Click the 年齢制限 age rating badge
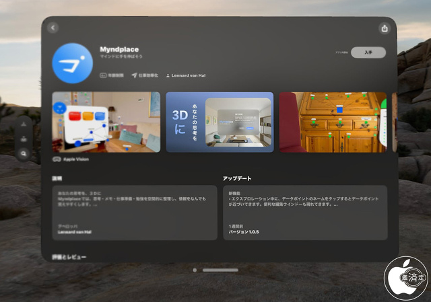The width and height of the screenshot is (431, 302). coord(112,75)
